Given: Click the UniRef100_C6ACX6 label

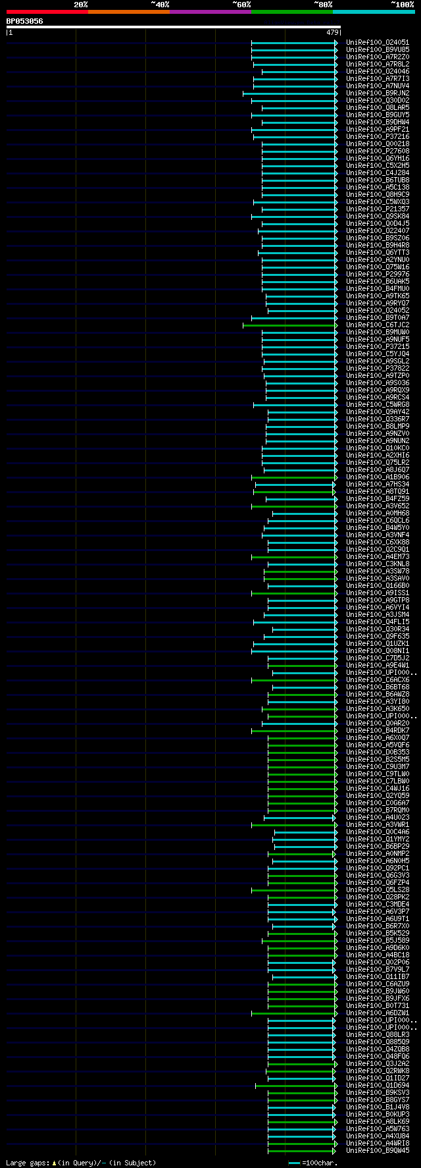Looking at the screenshot, I should [378, 679].
